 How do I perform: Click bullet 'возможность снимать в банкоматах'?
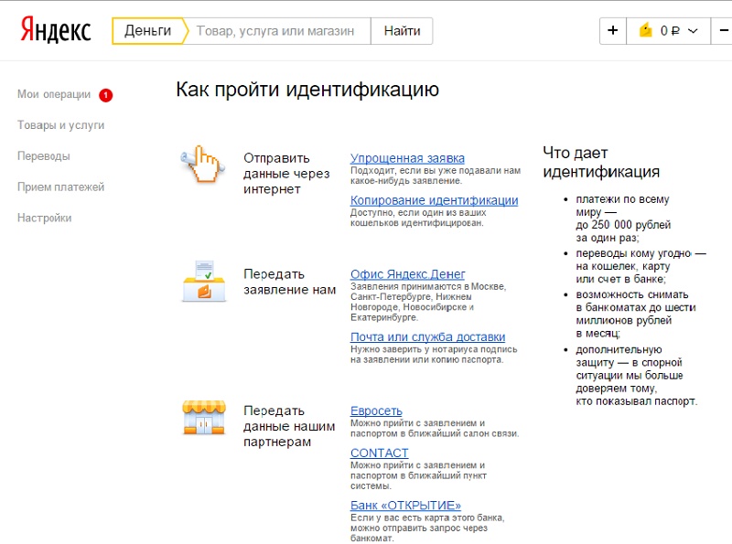coord(635,314)
